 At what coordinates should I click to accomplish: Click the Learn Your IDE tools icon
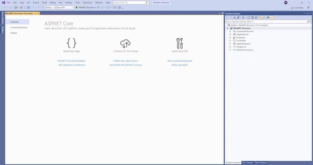point(180,43)
